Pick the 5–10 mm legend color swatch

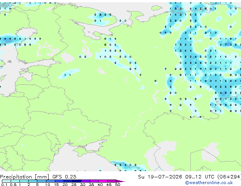click(x=41, y=181)
